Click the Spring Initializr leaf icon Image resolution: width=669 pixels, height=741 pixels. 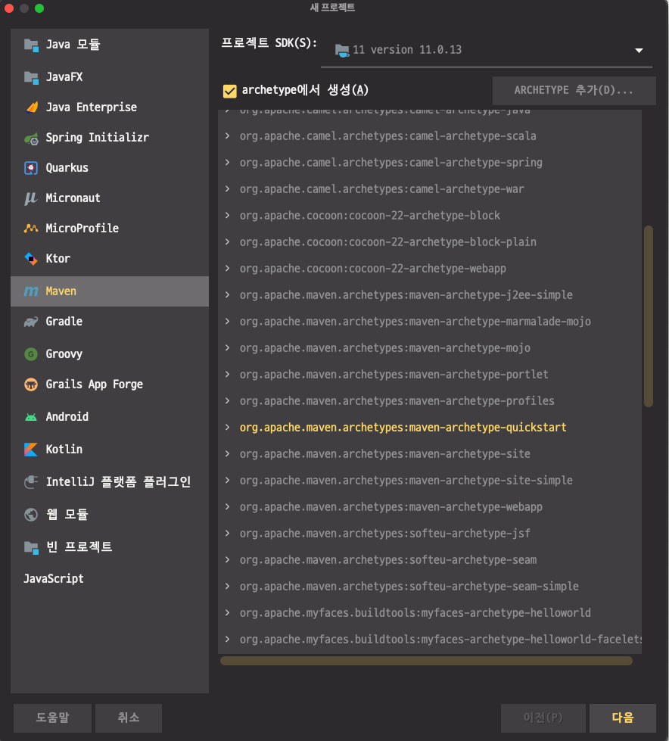click(x=31, y=139)
